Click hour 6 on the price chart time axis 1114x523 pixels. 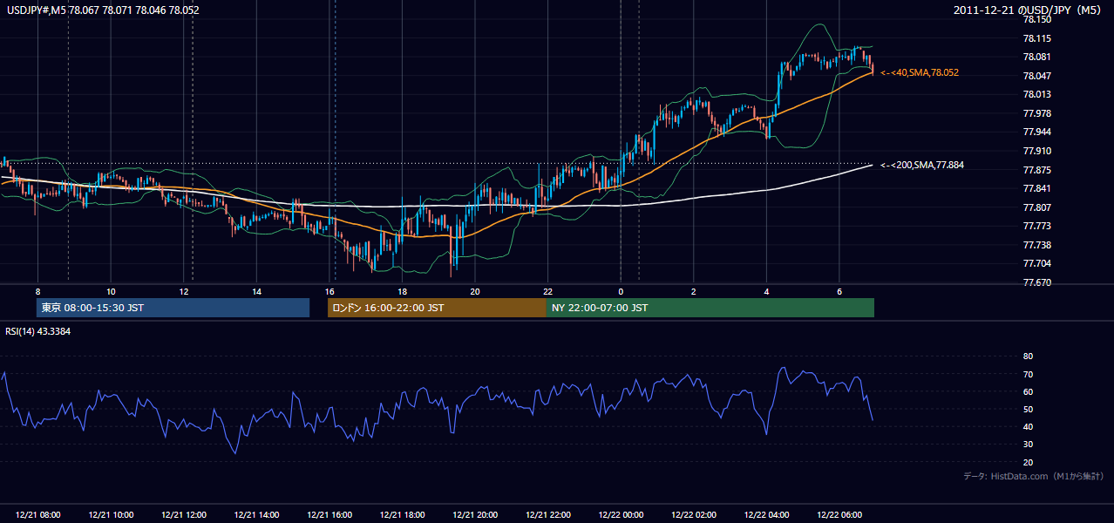pyautogui.click(x=839, y=291)
